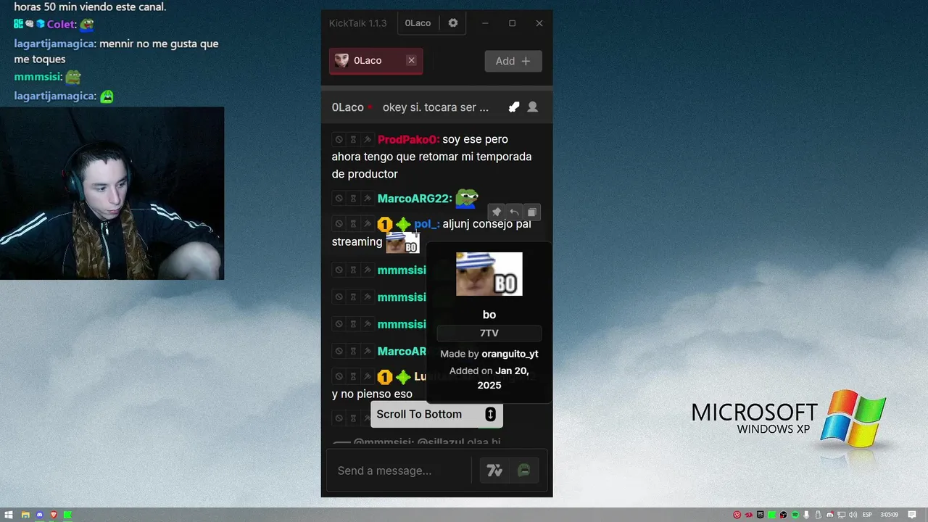Click 'mennir no me gusta que' overlay message

159,43
